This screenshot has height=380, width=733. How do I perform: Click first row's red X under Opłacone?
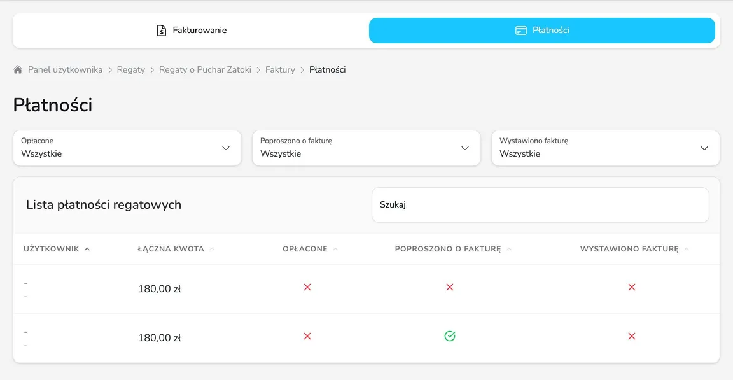(x=307, y=287)
